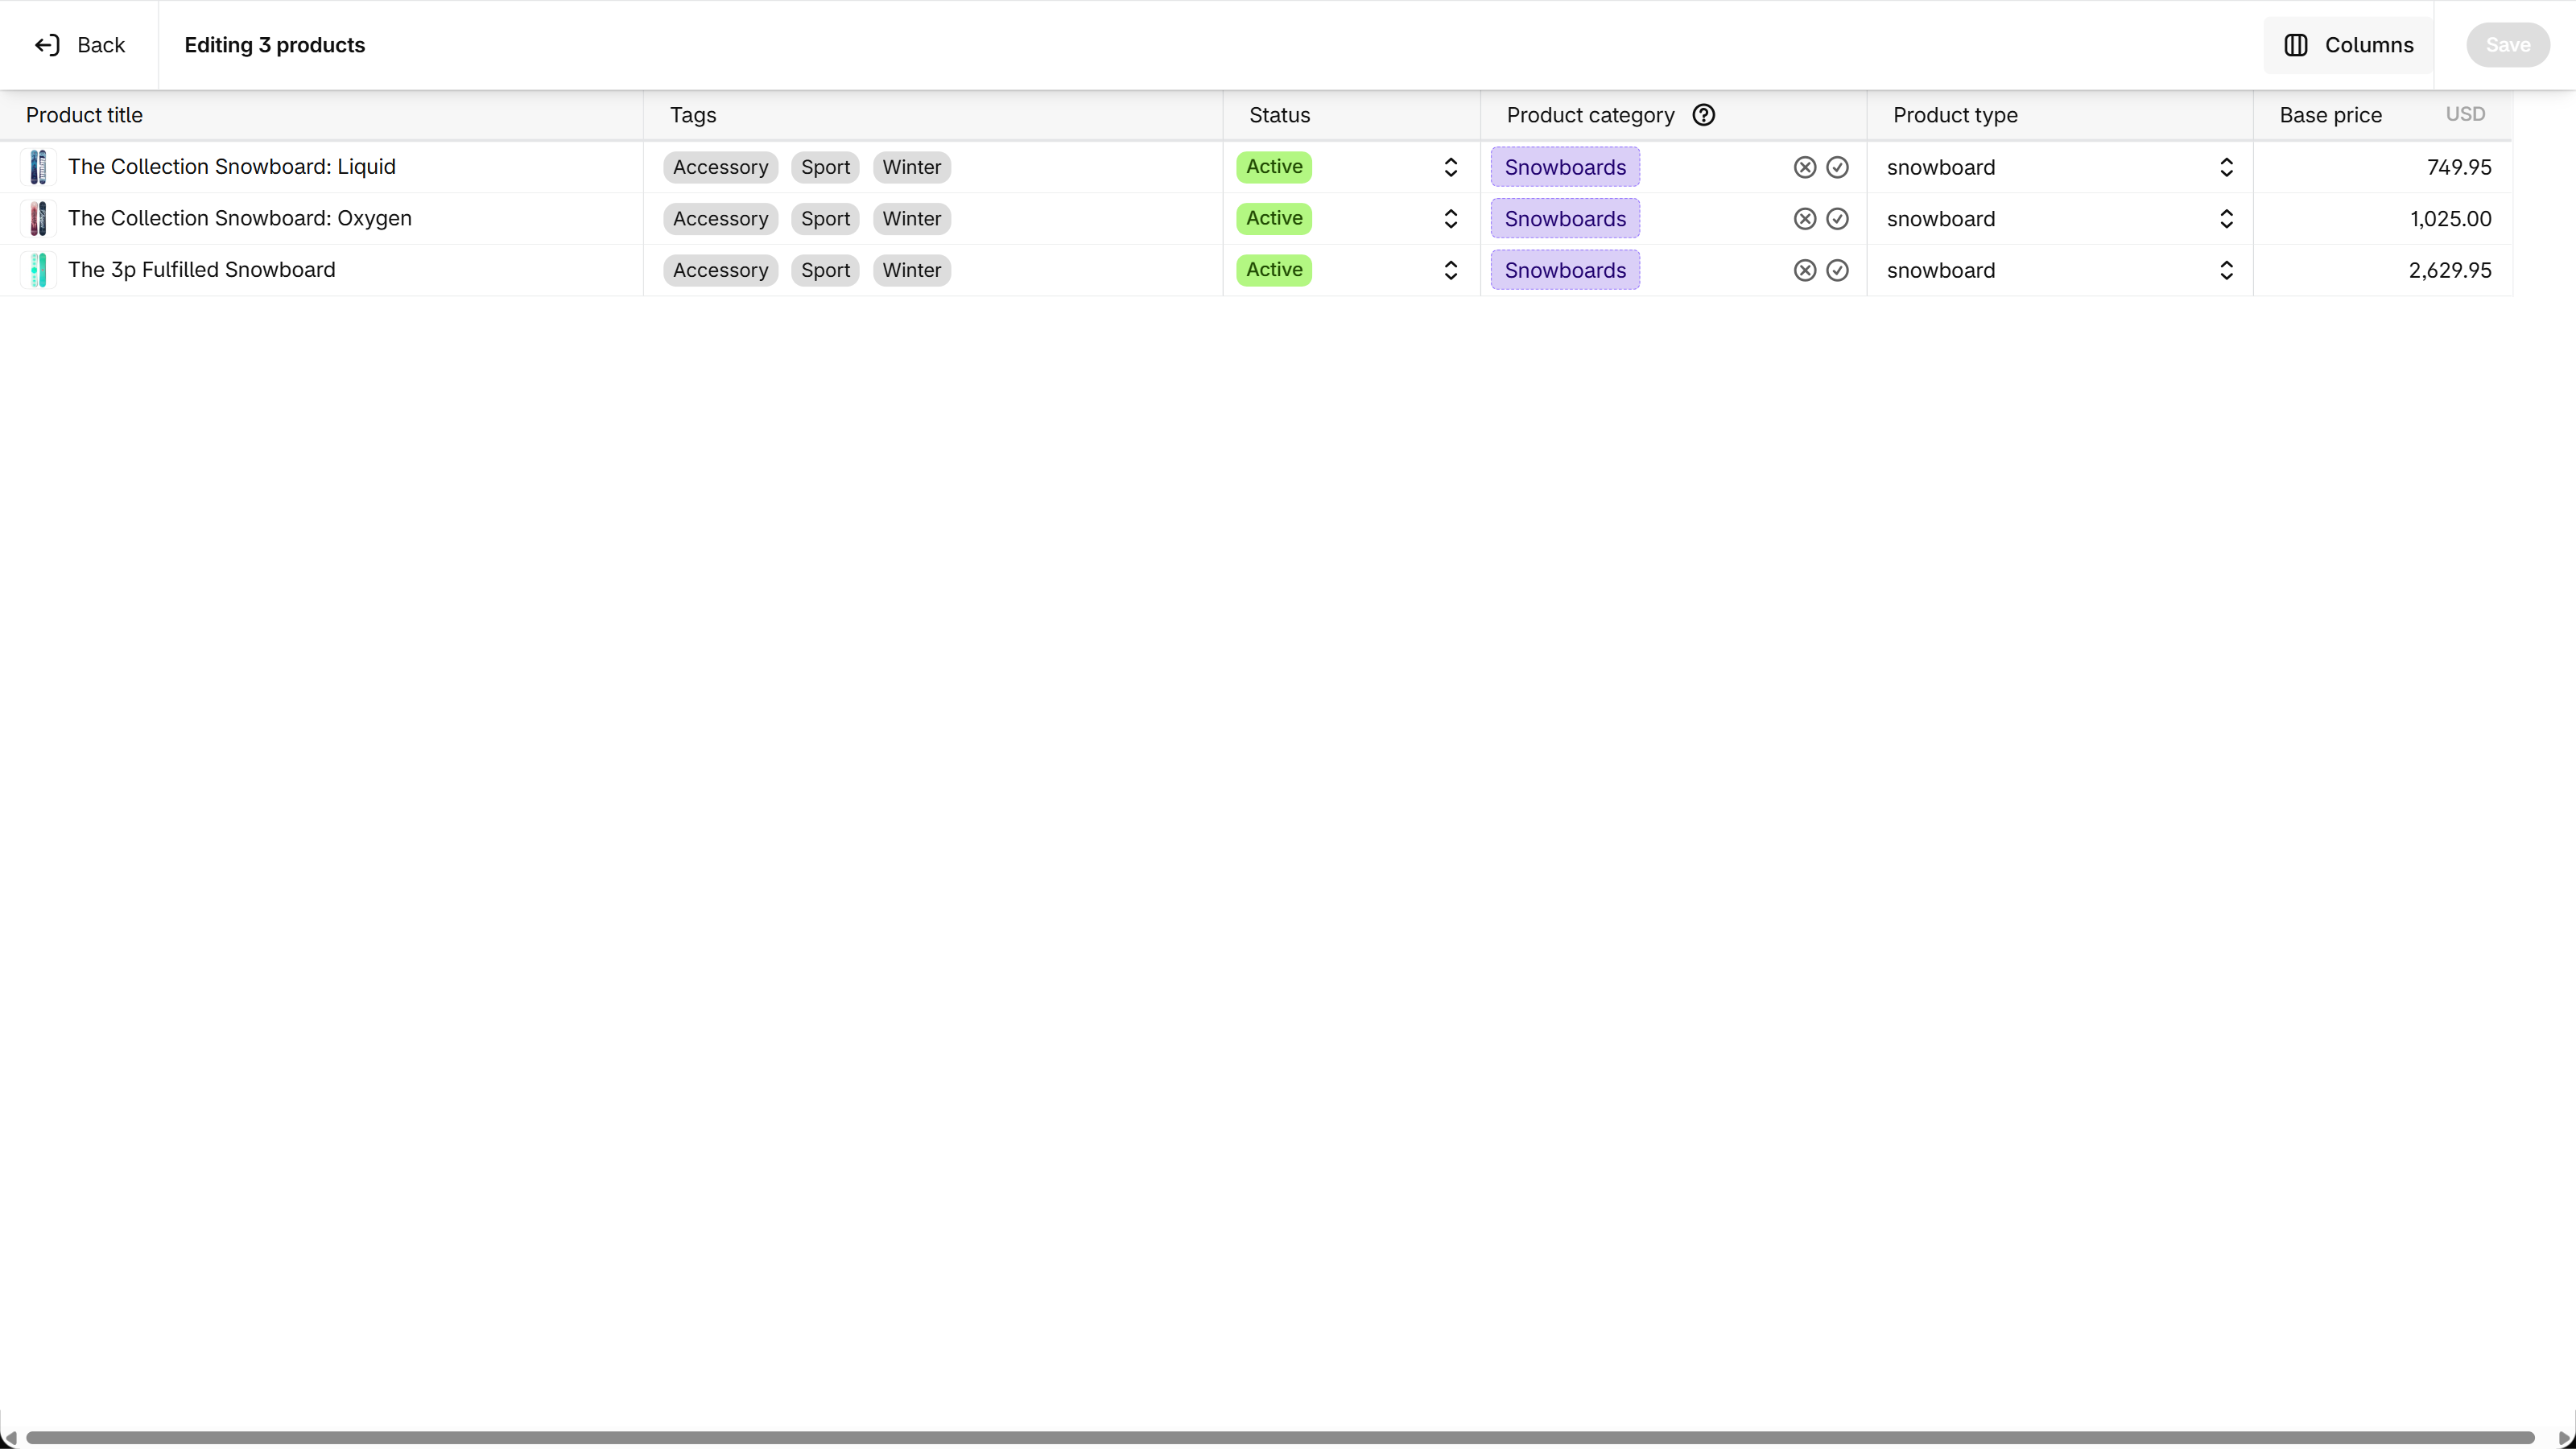Click the horizontal scrollbar at bottom
2576x1449 pixels.
(x=1279, y=1438)
